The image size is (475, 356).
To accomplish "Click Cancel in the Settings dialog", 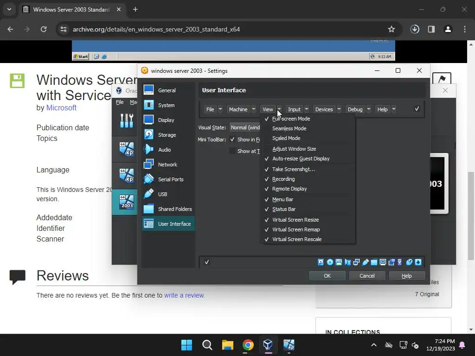I will point(367,276).
